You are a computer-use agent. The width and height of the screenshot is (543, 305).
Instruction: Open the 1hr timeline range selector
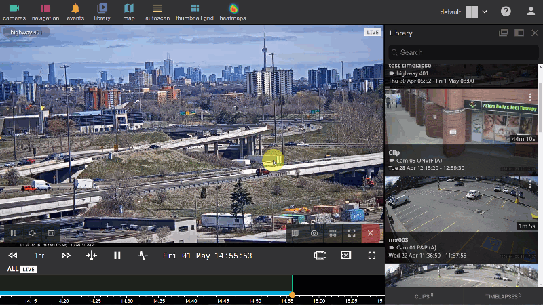coord(39,256)
